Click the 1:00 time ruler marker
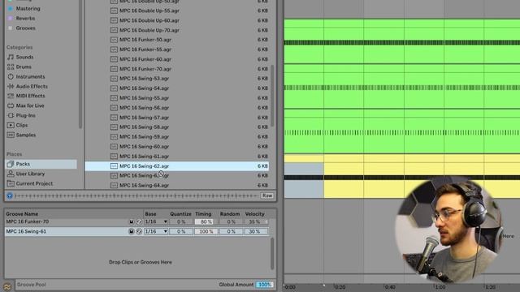This screenshot has height=292, width=520. pyautogui.click(x=440, y=287)
